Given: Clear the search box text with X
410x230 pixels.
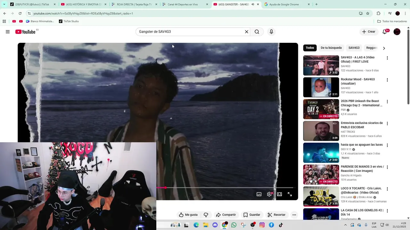Looking at the screenshot, I should coord(247,32).
